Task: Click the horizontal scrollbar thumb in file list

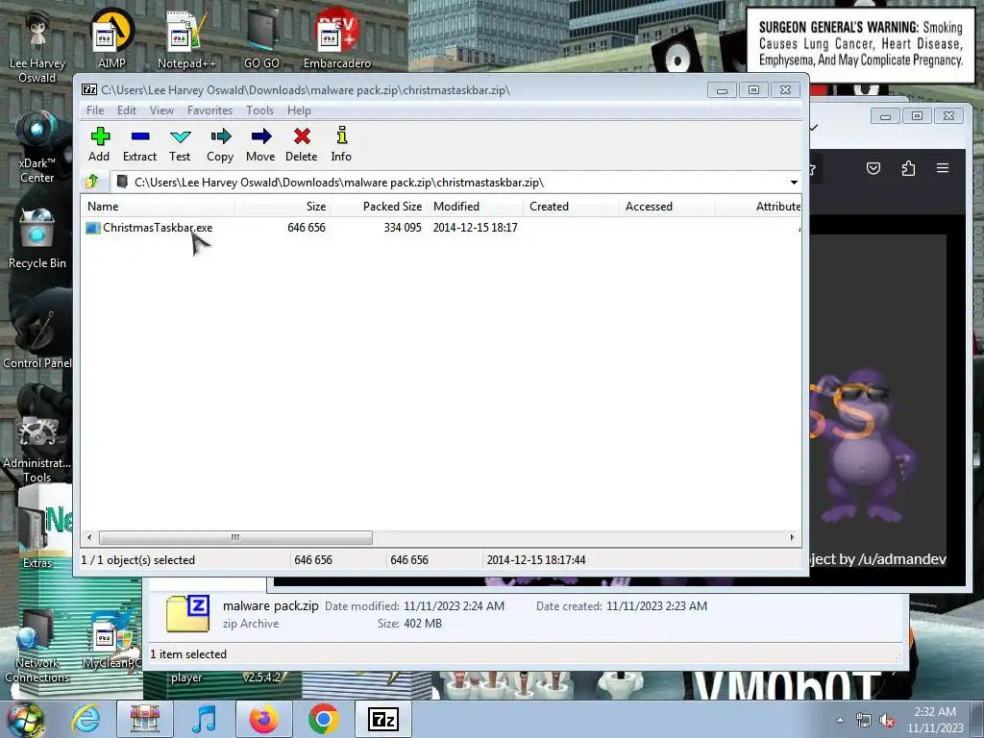Action: tap(236, 538)
